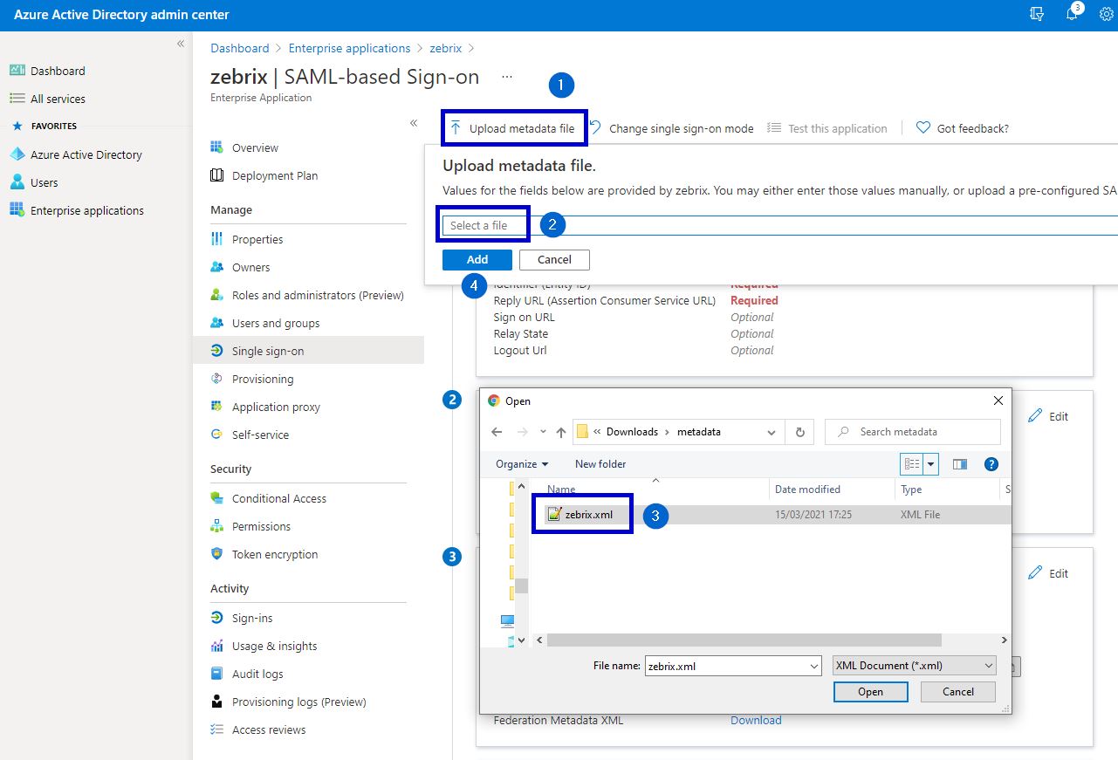Click Edit on section 3 card
This screenshot has height=760, width=1118.
pyautogui.click(x=1048, y=573)
